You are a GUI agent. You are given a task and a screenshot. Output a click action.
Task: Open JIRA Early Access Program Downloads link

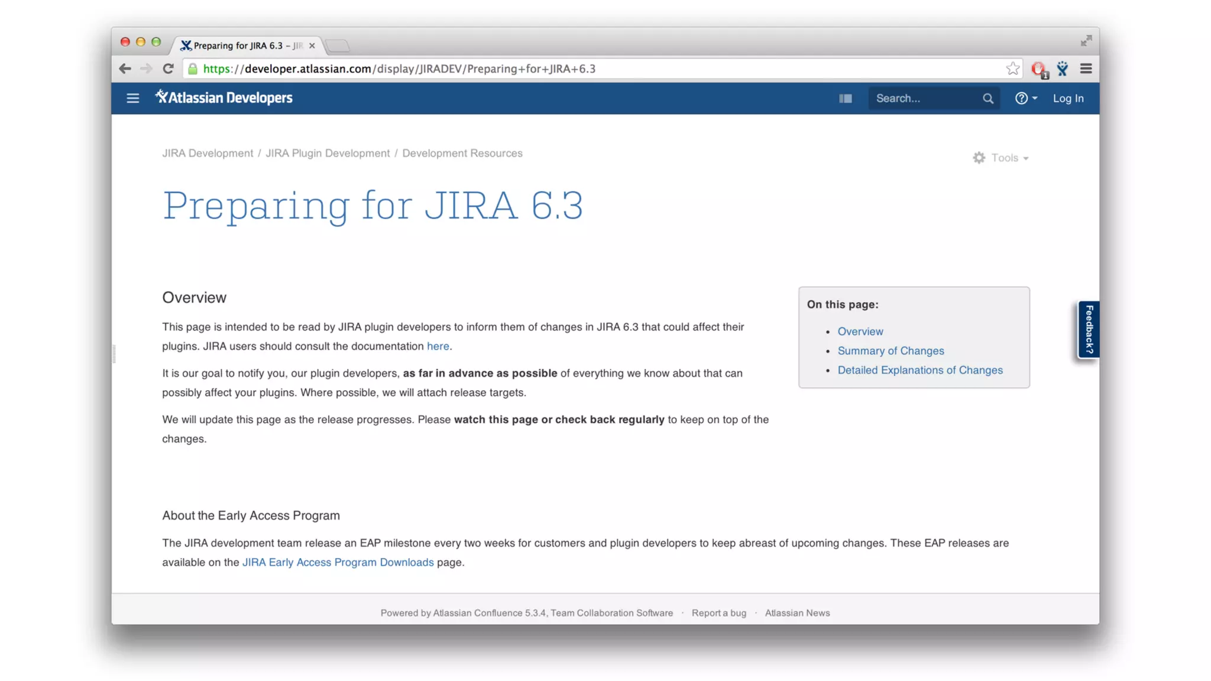click(x=338, y=562)
